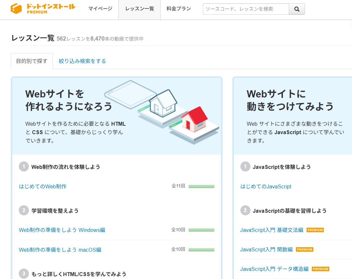
Task: Click the numbered step 2 circle labeled 学習環境を整えよう
Action: pos(23,210)
